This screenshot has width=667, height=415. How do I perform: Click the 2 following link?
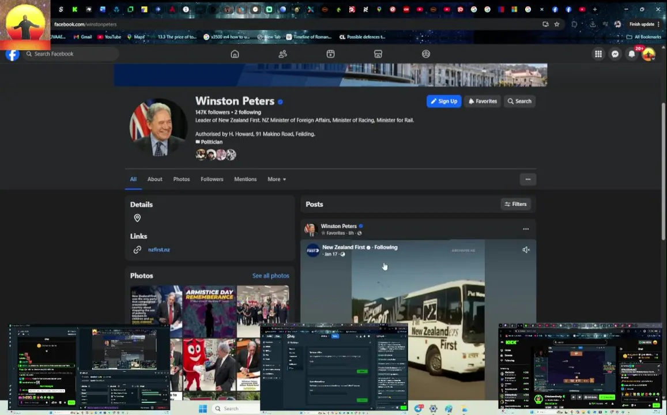247,112
